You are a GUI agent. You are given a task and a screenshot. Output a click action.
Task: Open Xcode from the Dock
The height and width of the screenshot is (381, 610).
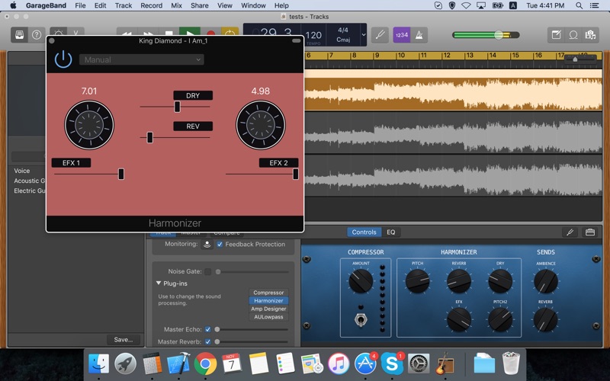(178, 364)
